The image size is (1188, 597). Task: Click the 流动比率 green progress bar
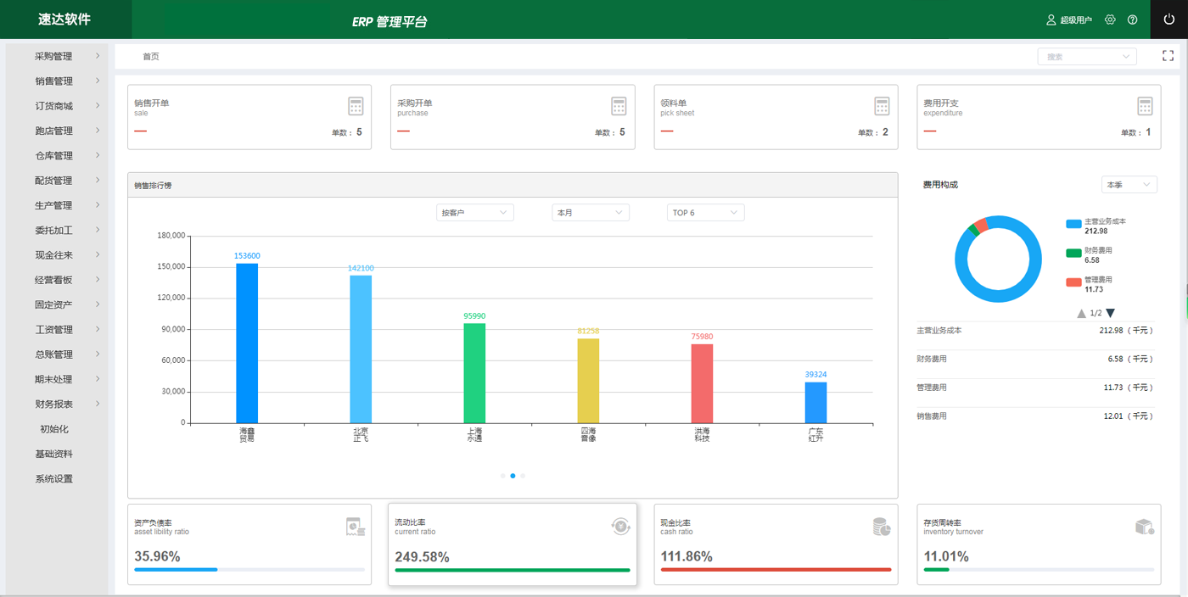[x=513, y=570]
